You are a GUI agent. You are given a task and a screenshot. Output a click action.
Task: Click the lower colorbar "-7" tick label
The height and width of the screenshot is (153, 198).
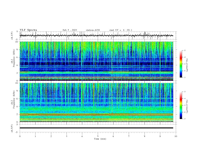(184, 119)
